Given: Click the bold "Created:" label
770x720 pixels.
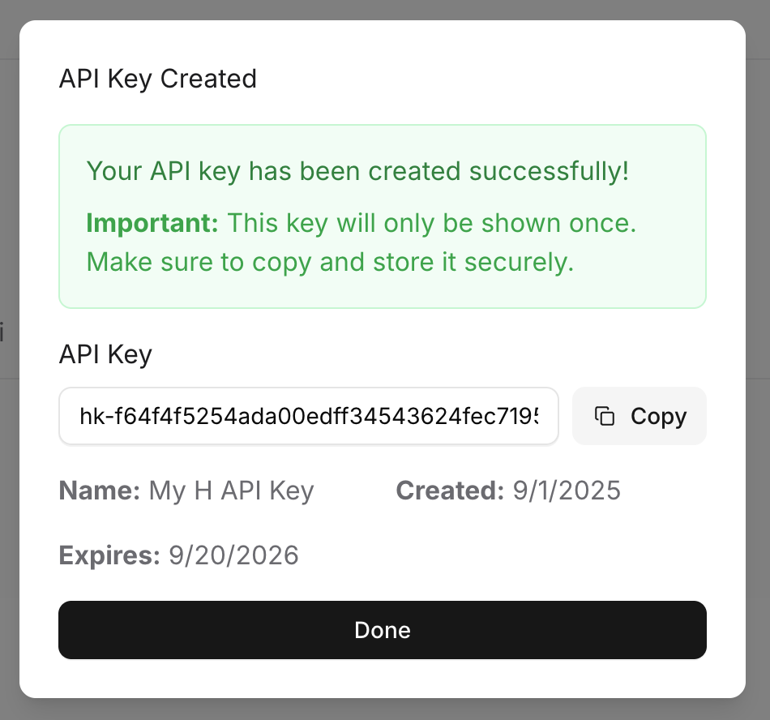Looking at the screenshot, I should [x=450, y=491].
